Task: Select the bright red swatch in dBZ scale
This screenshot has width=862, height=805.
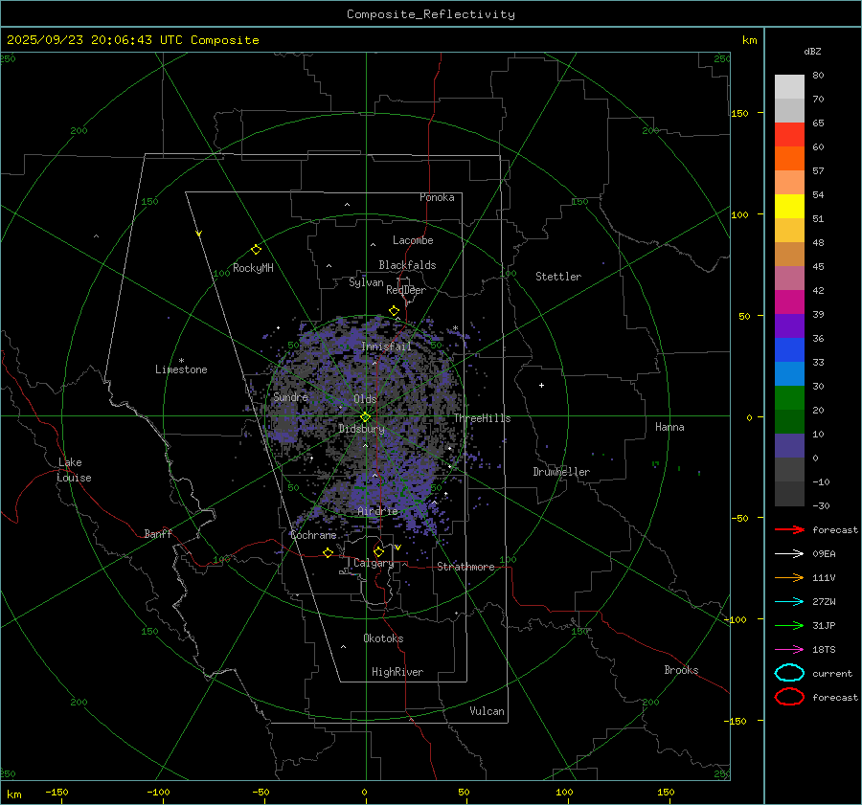Action: click(x=789, y=134)
